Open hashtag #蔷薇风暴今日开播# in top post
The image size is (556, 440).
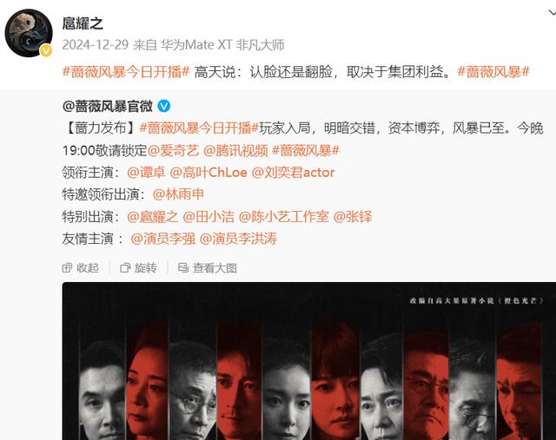coord(126,72)
